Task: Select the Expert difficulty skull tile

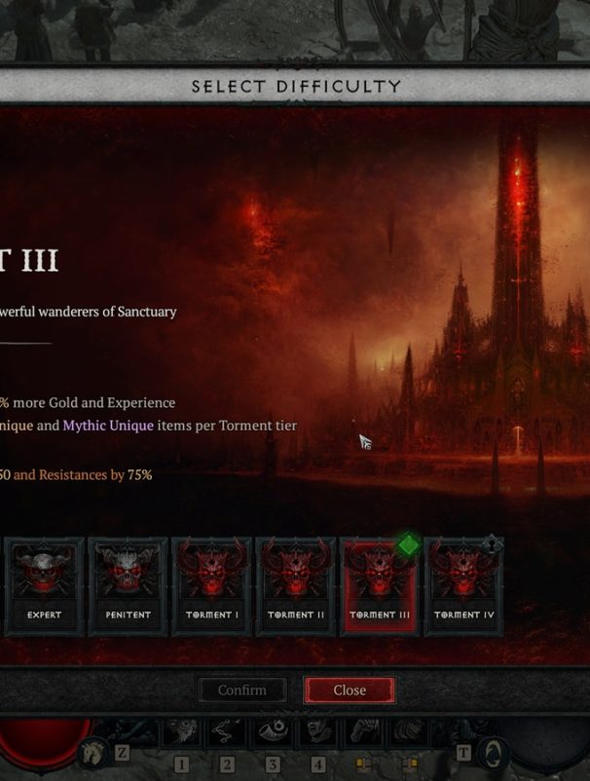Action: tap(44, 586)
